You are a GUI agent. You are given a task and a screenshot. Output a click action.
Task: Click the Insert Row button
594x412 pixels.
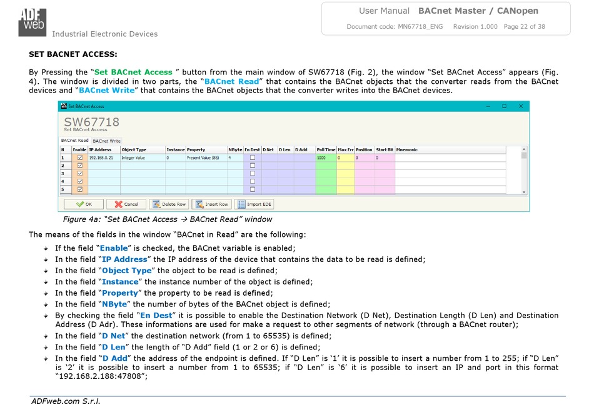[x=211, y=204]
